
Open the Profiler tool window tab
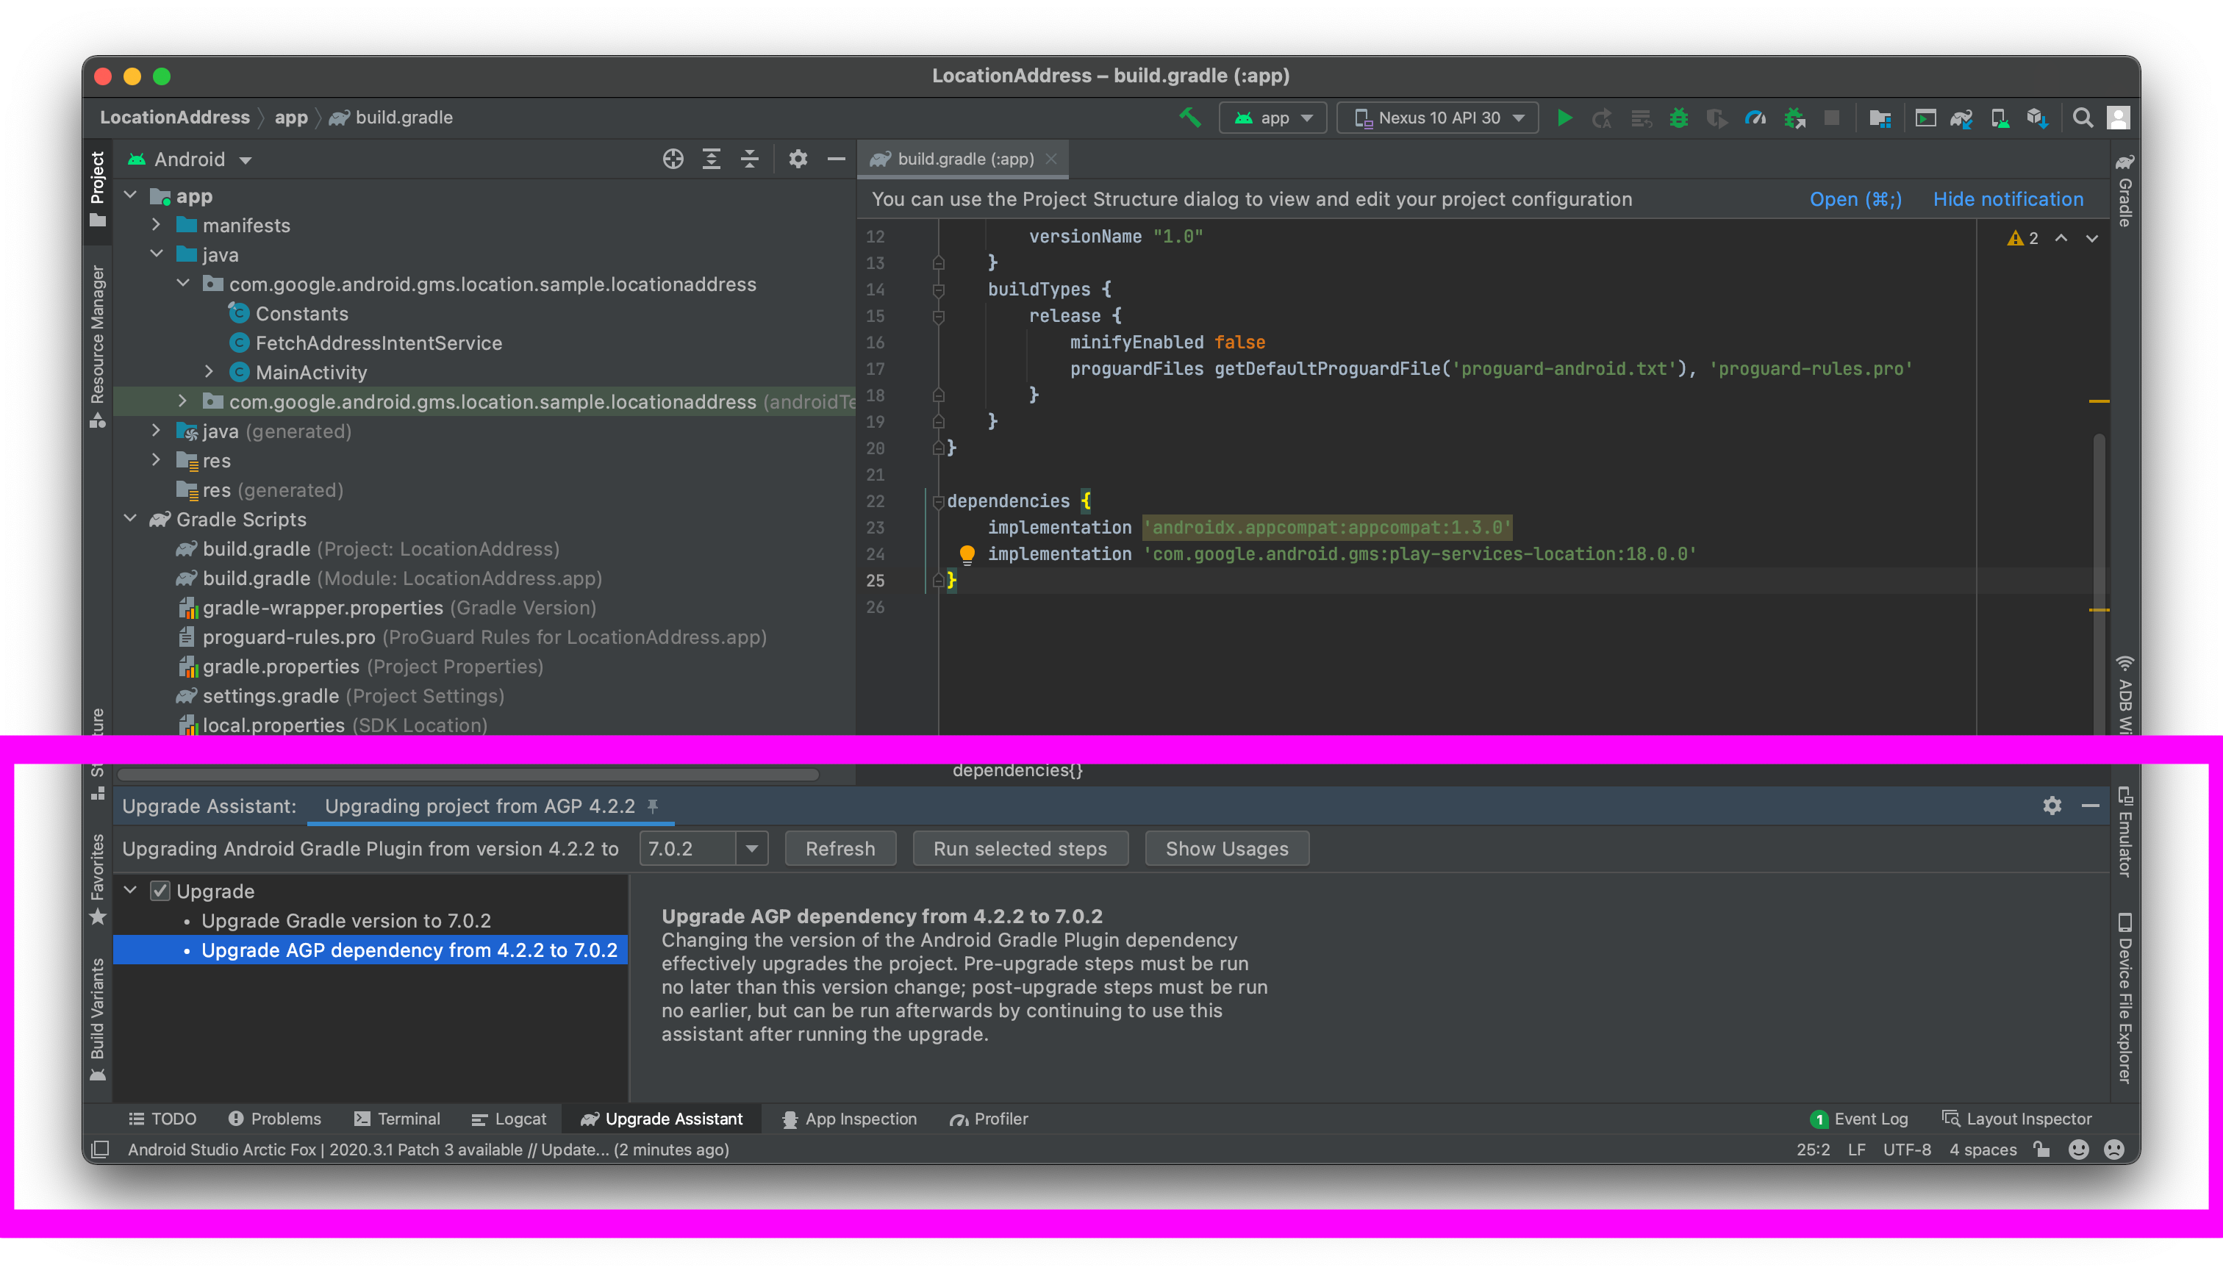point(989,1118)
